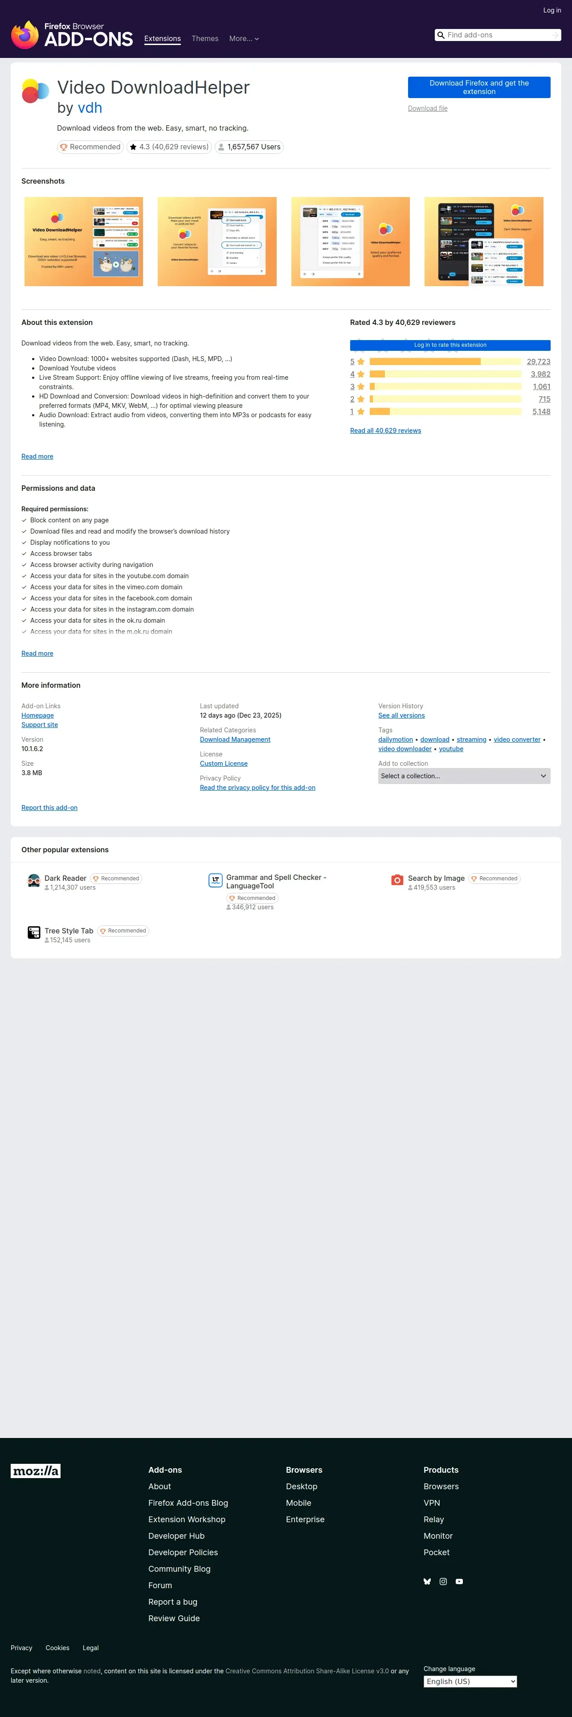Open Read all 40,629 reviews

click(385, 431)
